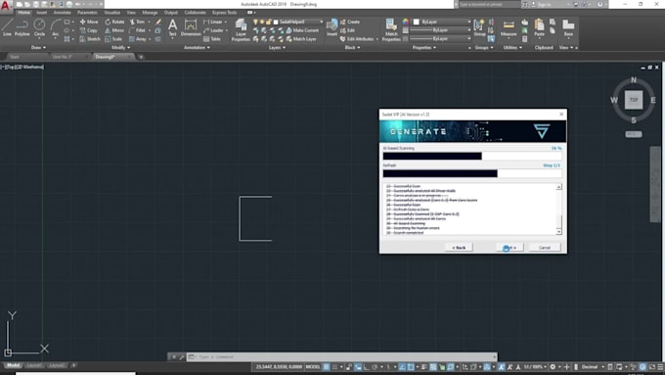The width and height of the screenshot is (665, 375).
Task: Open the AutoCAD application menu logo
Action: [6, 7]
